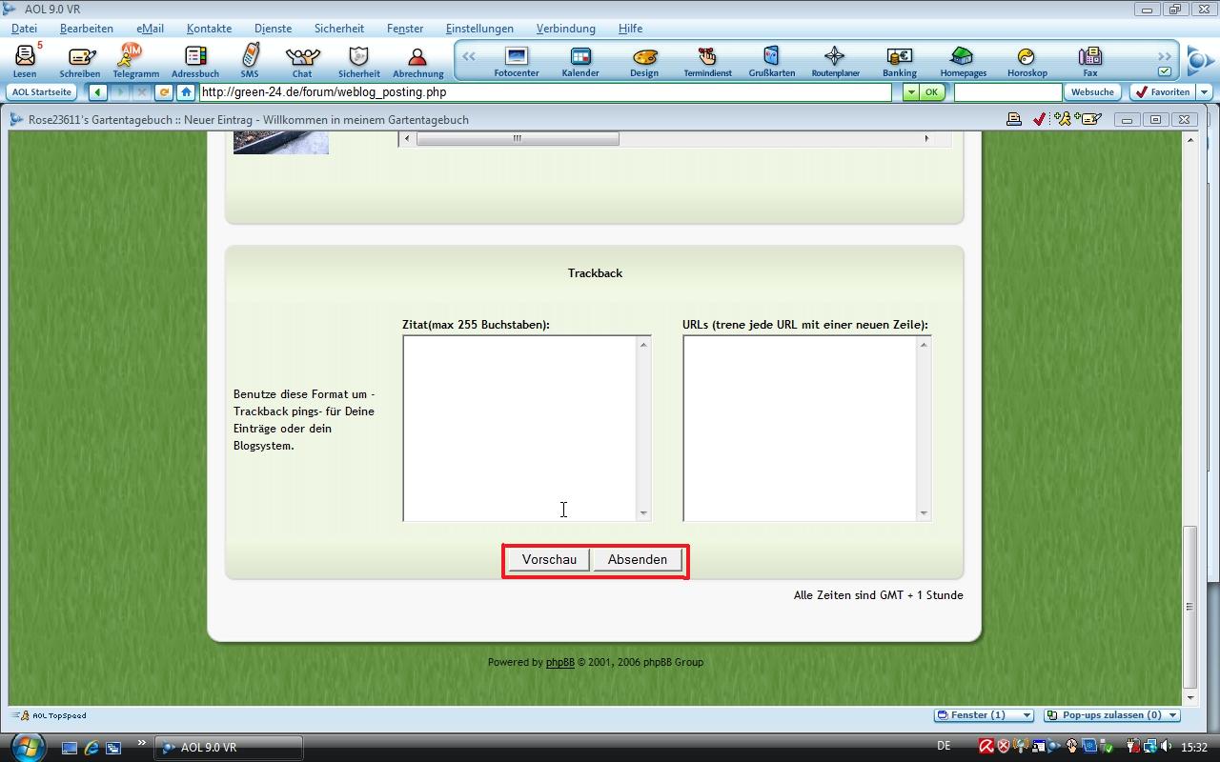Open the Kalender icon in toolbar
Image resolution: width=1220 pixels, height=762 pixels.
[x=580, y=59]
